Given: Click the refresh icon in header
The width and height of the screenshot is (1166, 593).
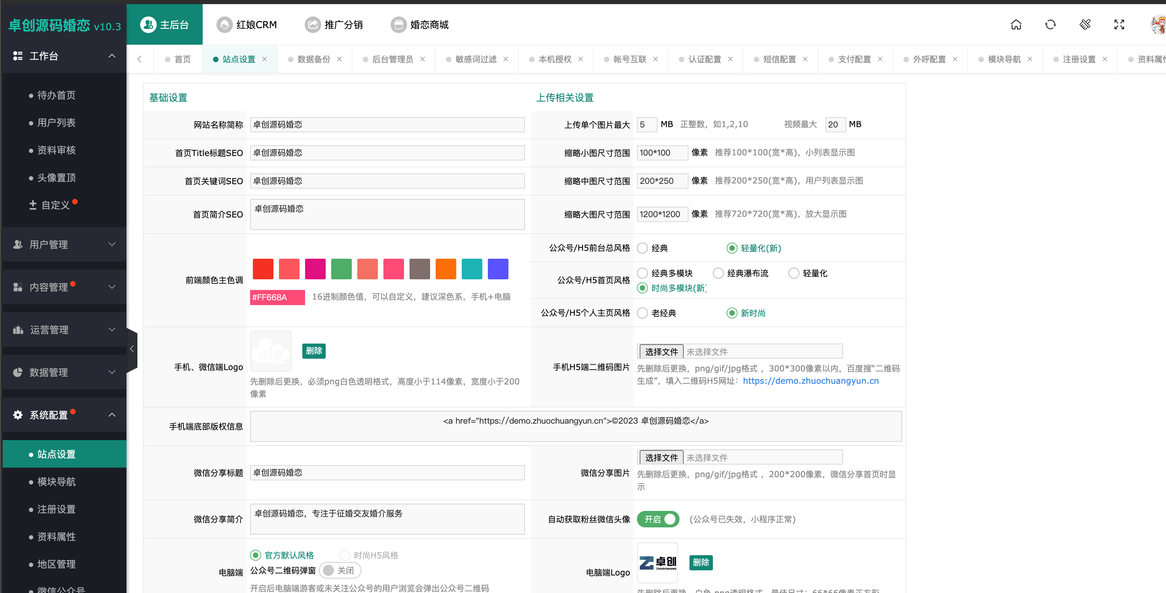Looking at the screenshot, I should pos(1050,24).
